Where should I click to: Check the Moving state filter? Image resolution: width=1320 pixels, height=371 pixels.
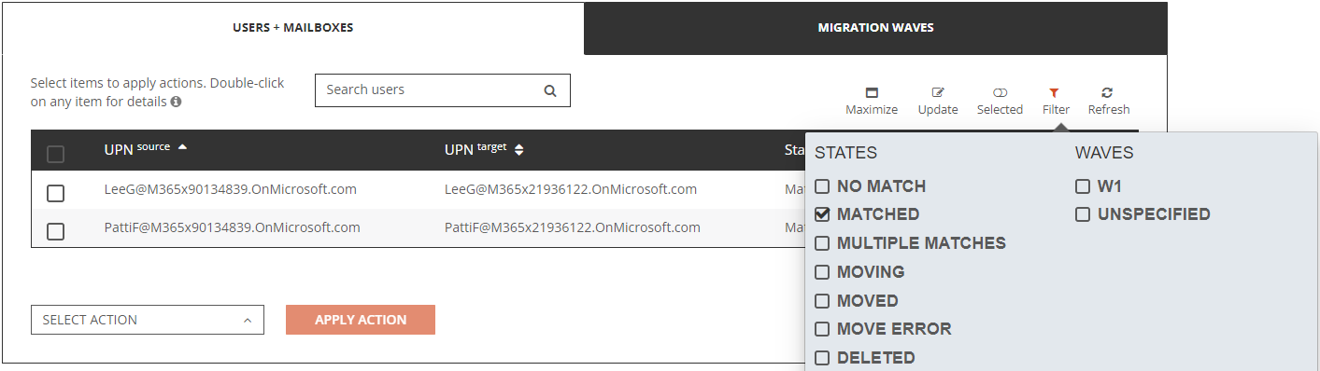822,272
